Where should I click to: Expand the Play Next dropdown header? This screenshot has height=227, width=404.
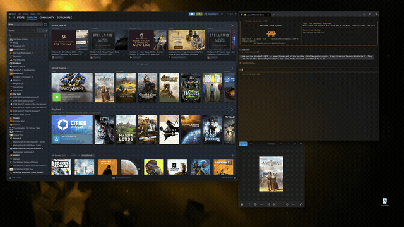click(57, 110)
